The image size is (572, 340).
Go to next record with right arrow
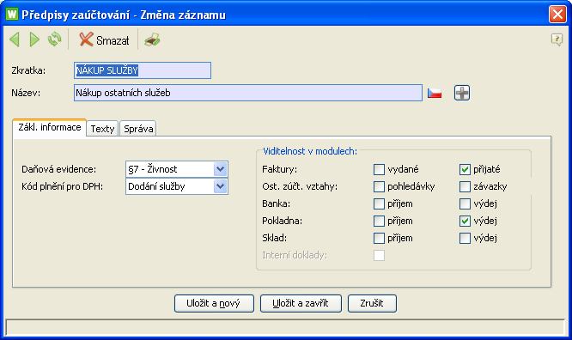coord(34,39)
